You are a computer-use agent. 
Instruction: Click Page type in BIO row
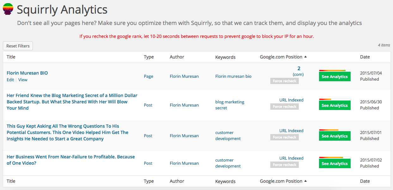(x=149, y=76)
